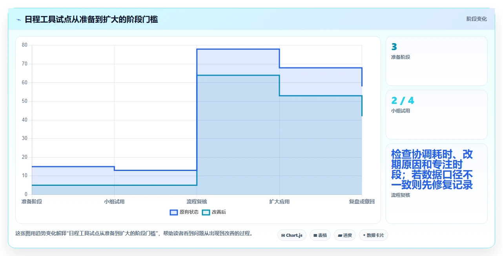The height and width of the screenshot is (256, 503).
Task: Click the star icon in 数据卡片 tag
Action: [364, 235]
